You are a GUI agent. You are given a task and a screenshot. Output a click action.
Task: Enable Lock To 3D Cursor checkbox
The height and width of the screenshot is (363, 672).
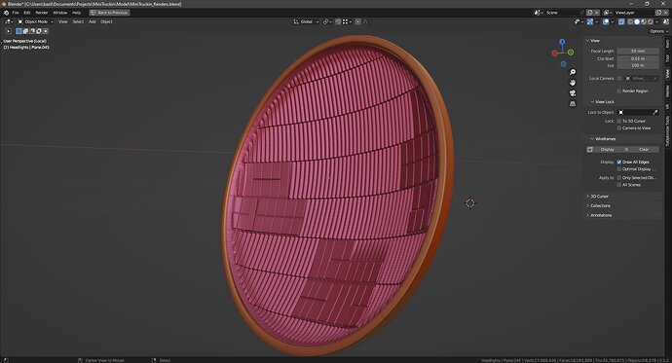pyautogui.click(x=619, y=121)
